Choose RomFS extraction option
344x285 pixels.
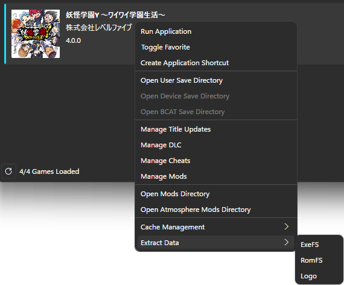tap(319, 260)
